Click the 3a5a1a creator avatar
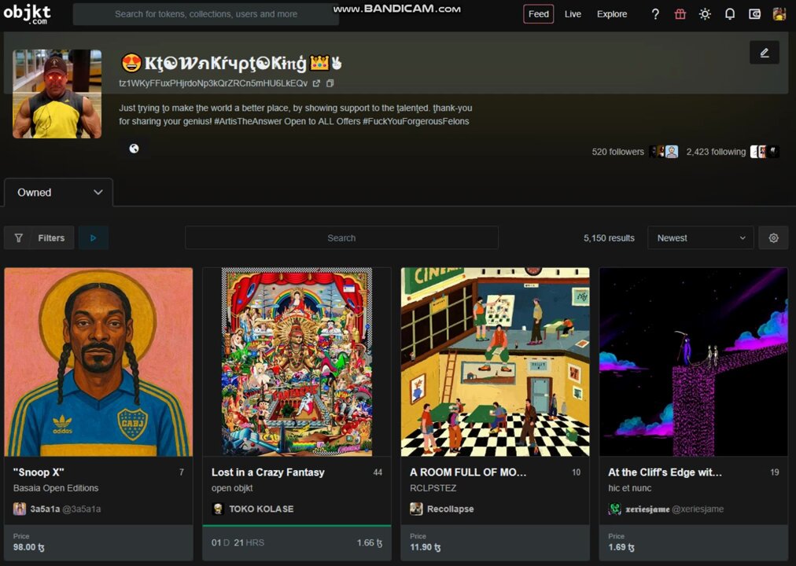 [x=20, y=509]
